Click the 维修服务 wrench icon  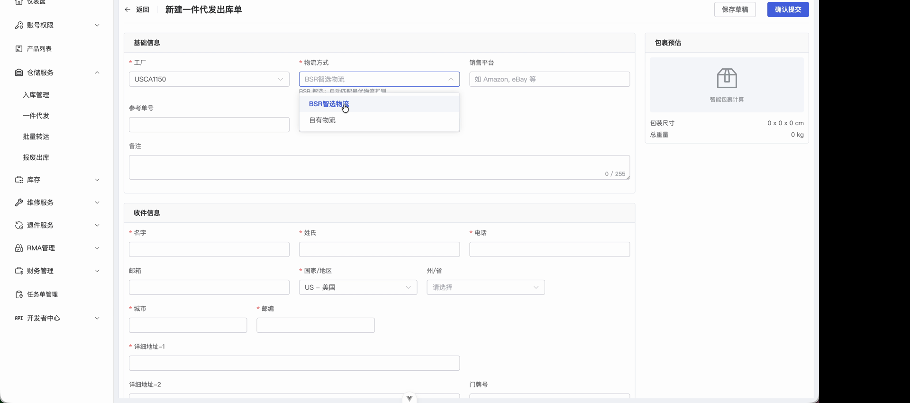pyautogui.click(x=19, y=202)
